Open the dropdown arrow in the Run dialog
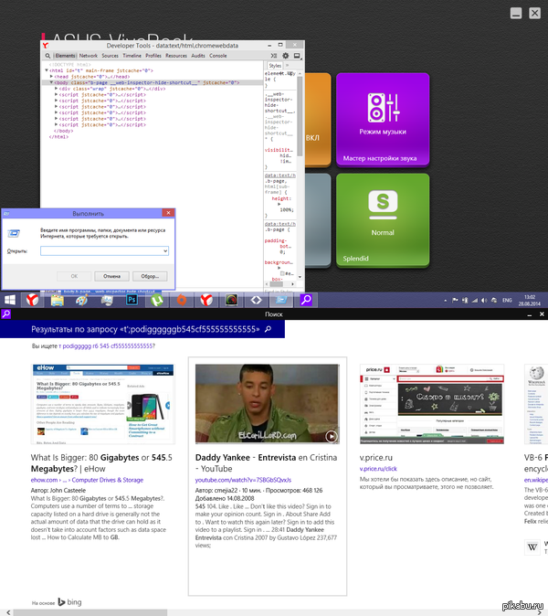Image resolution: width=548 pixels, height=616 pixels. 164,250
